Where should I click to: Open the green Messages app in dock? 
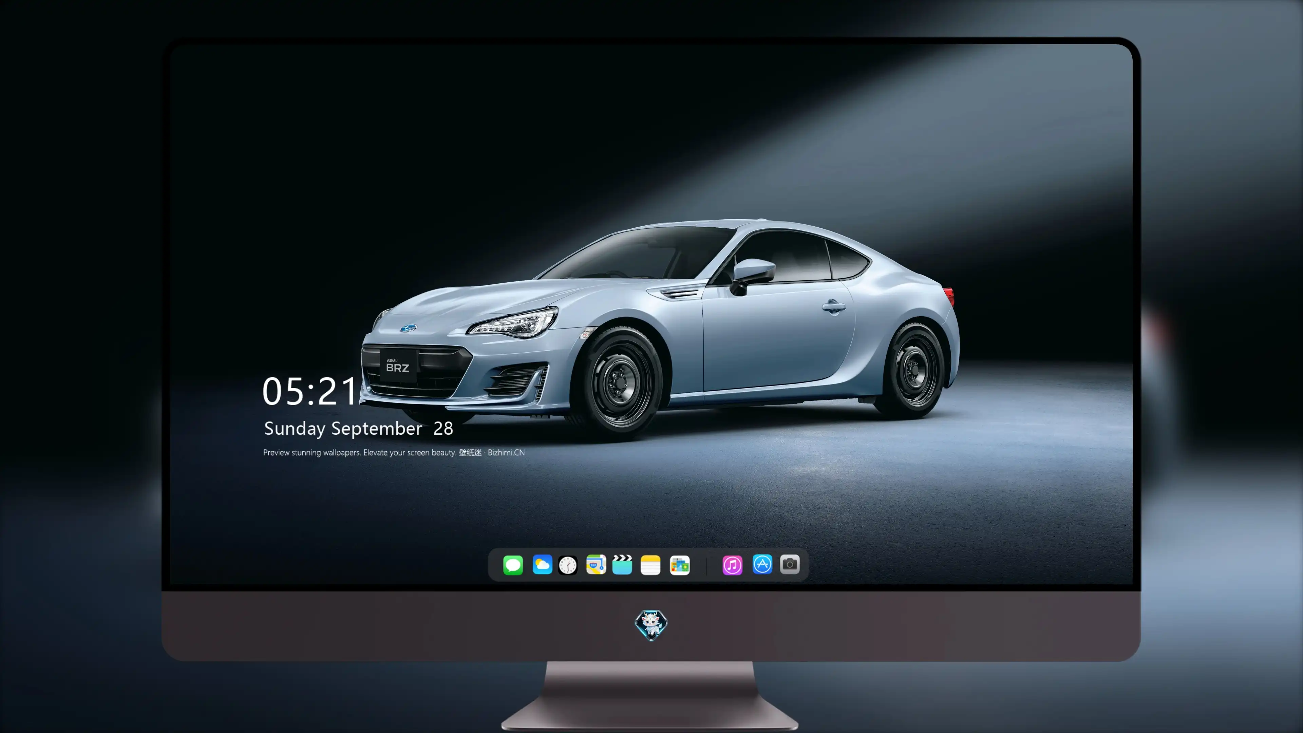point(513,565)
